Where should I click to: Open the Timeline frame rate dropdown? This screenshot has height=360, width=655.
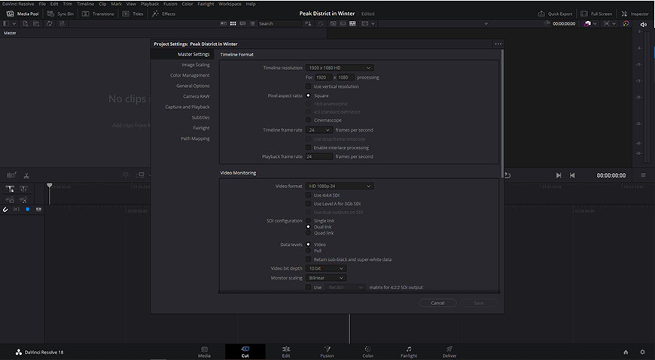tap(318, 130)
